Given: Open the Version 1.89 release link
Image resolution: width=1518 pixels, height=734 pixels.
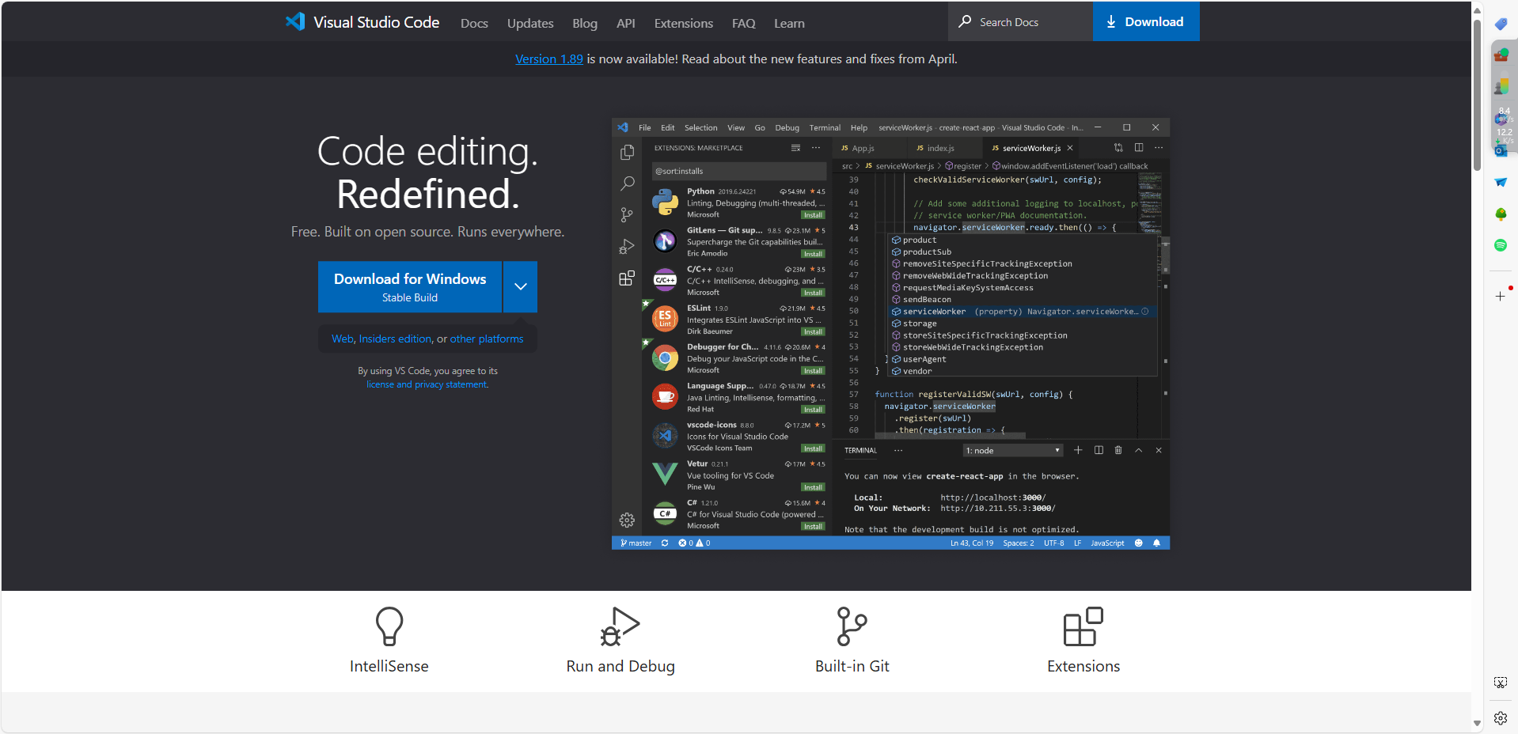Looking at the screenshot, I should (x=549, y=59).
